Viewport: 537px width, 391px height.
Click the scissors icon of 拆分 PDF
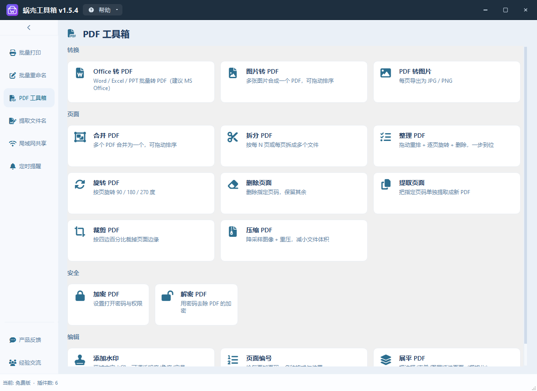pyautogui.click(x=233, y=137)
